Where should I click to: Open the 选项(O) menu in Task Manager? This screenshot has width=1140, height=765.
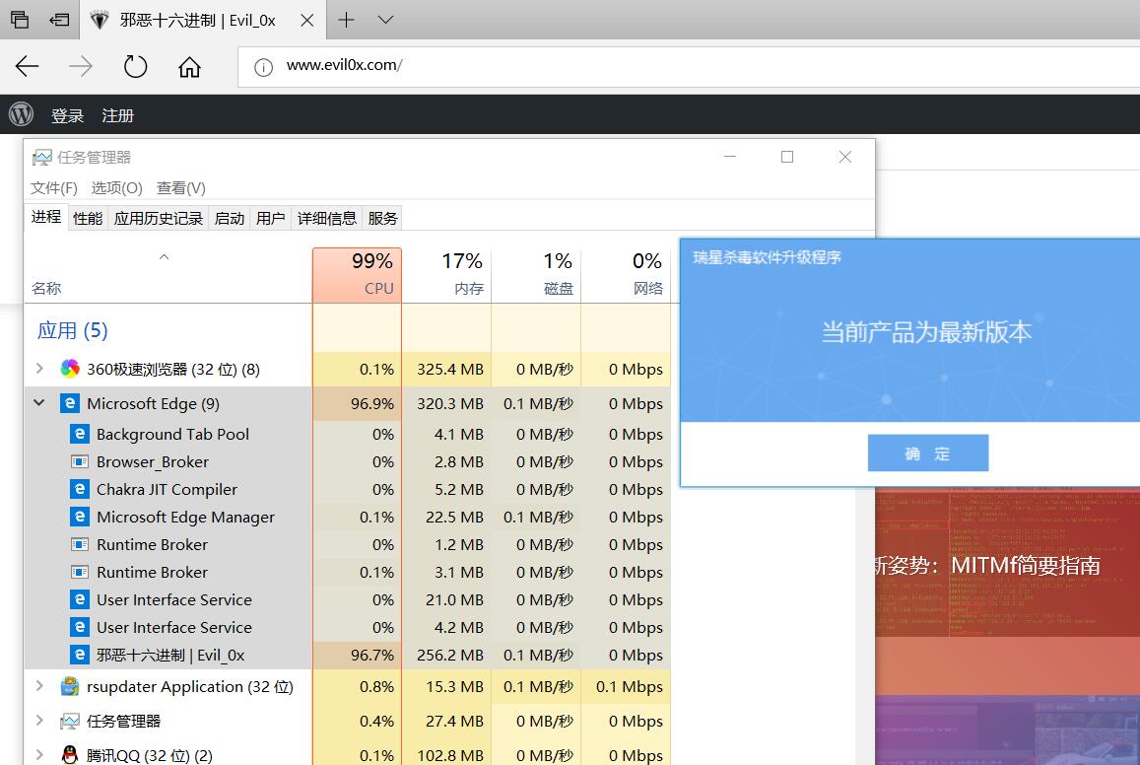click(x=116, y=188)
